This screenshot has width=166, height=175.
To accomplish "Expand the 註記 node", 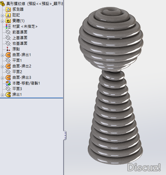I will click(2, 16).
